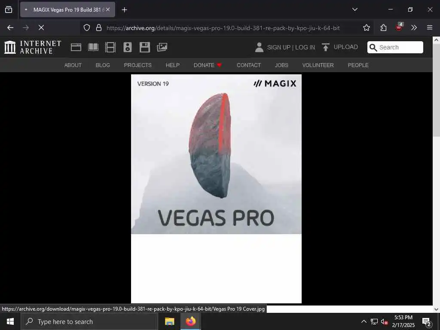Open the Audio speaker icon
The width and height of the screenshot is (440, 330).
tap(127, 47)
